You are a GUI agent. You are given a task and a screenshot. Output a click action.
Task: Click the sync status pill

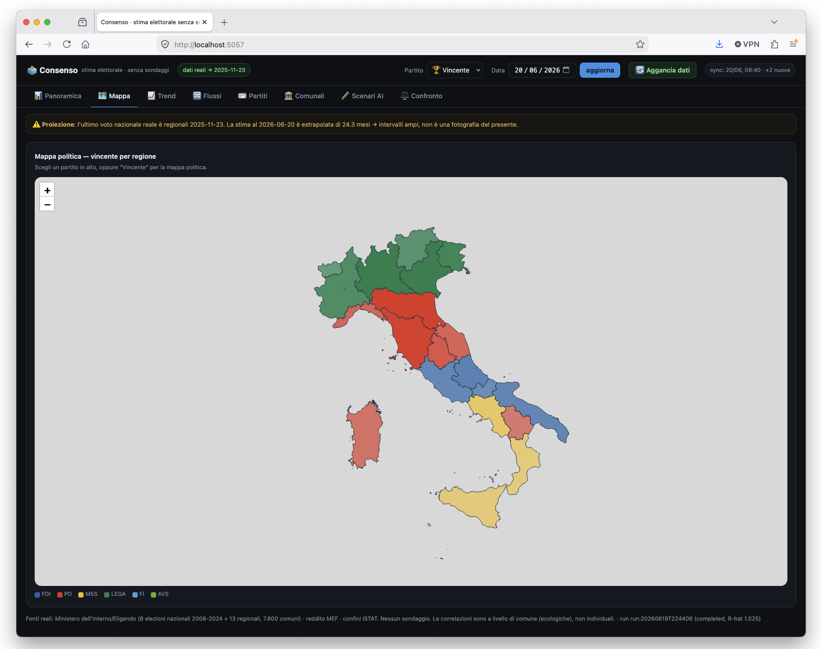[750, 70]
